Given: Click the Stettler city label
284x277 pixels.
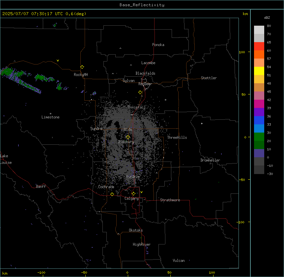Looking at the screenshot, I should point(209,78).
